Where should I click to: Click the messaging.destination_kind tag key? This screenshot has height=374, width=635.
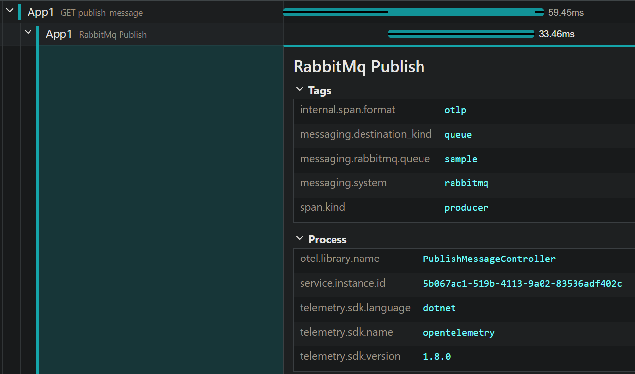(x=366, y=134)
